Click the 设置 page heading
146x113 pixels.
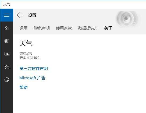coord(32,15)
